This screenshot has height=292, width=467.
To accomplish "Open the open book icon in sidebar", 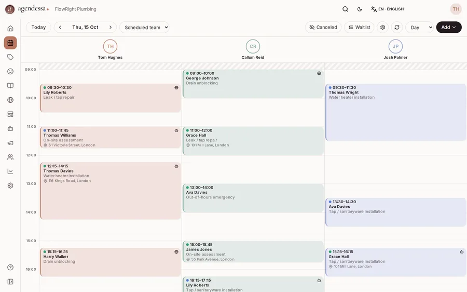I will (10, 86).
